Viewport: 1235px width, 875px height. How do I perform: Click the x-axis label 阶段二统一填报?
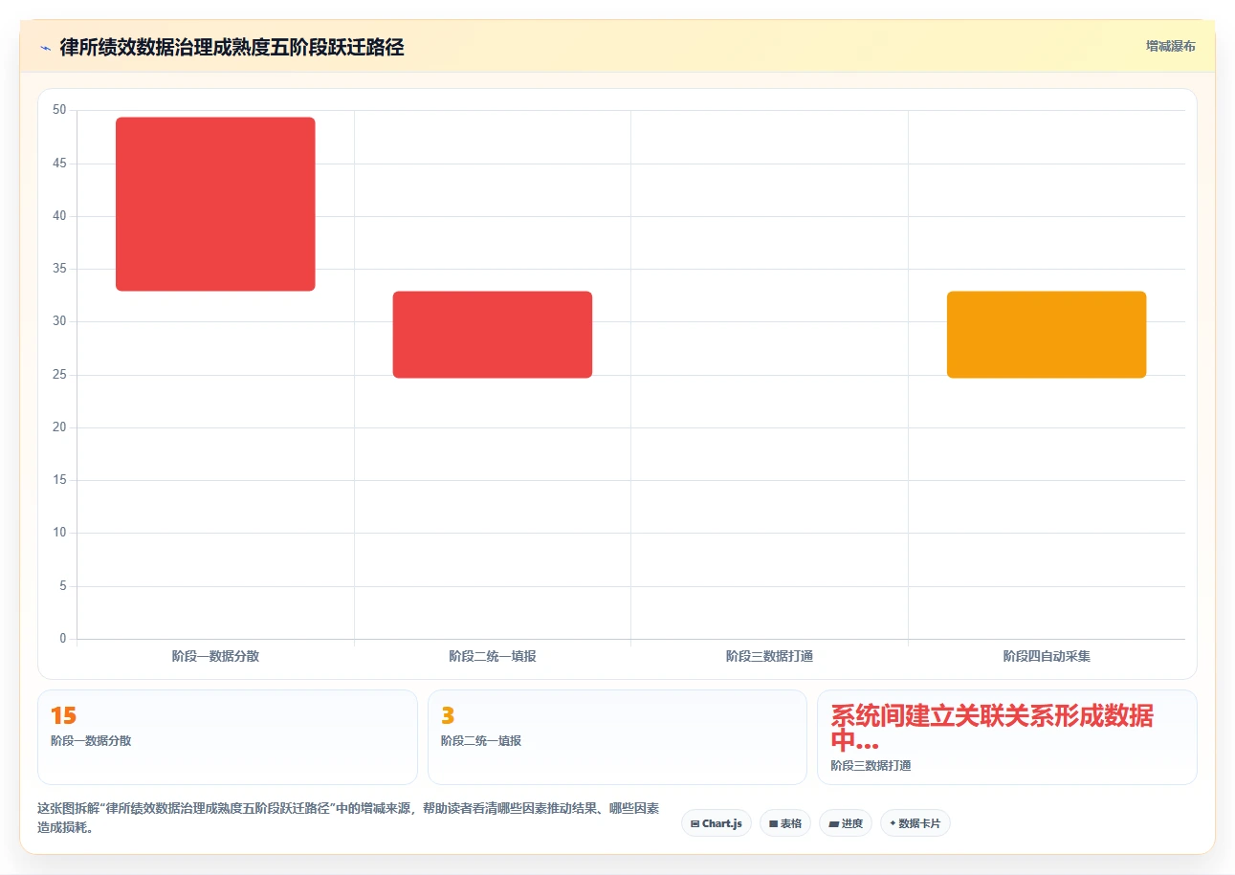493,656
